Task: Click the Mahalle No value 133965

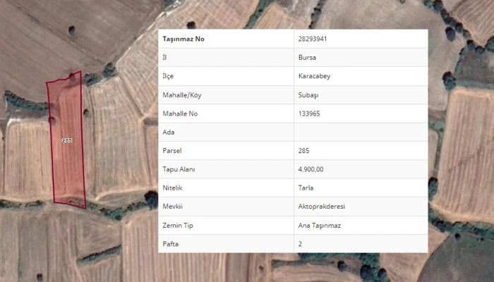Action: click(x=311, y=114)
